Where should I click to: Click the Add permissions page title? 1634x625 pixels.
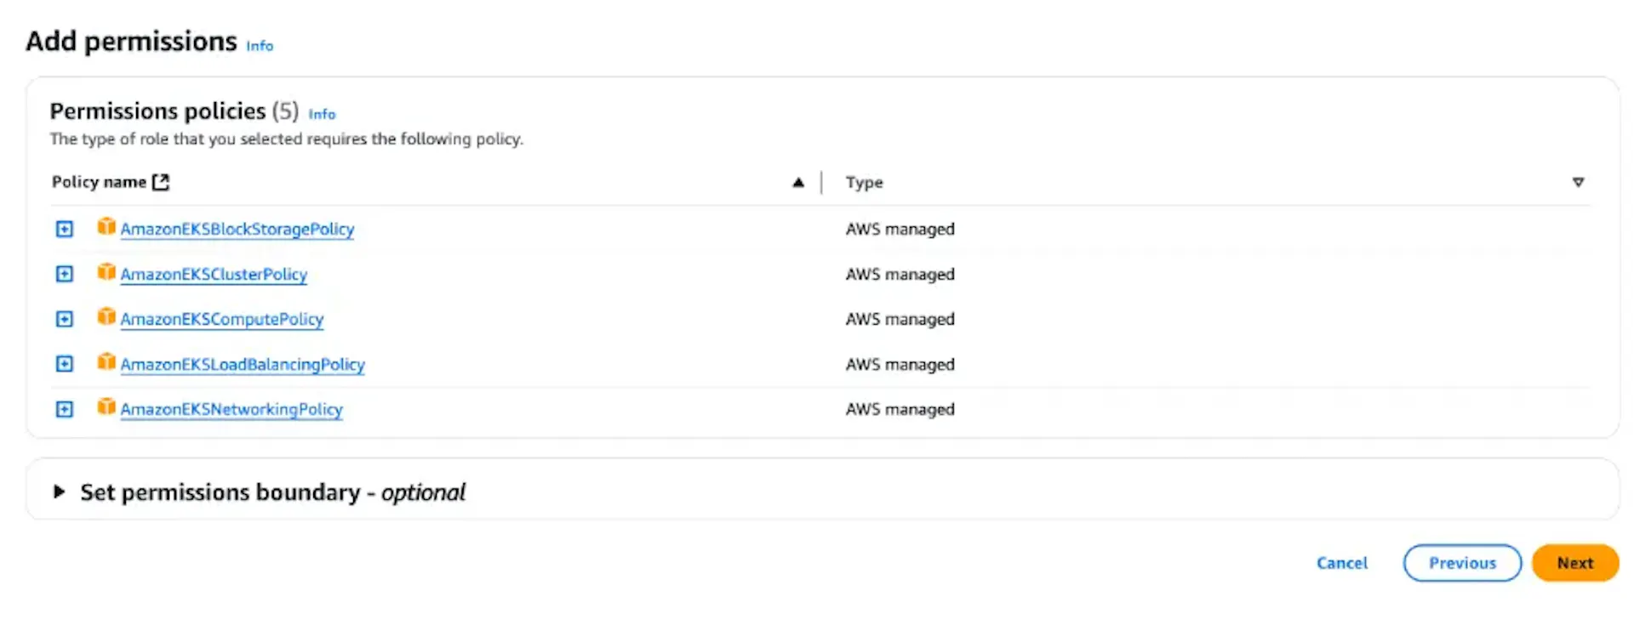click(x=131, y=41)
